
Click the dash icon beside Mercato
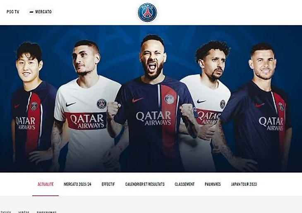click(x=31, y=12)
